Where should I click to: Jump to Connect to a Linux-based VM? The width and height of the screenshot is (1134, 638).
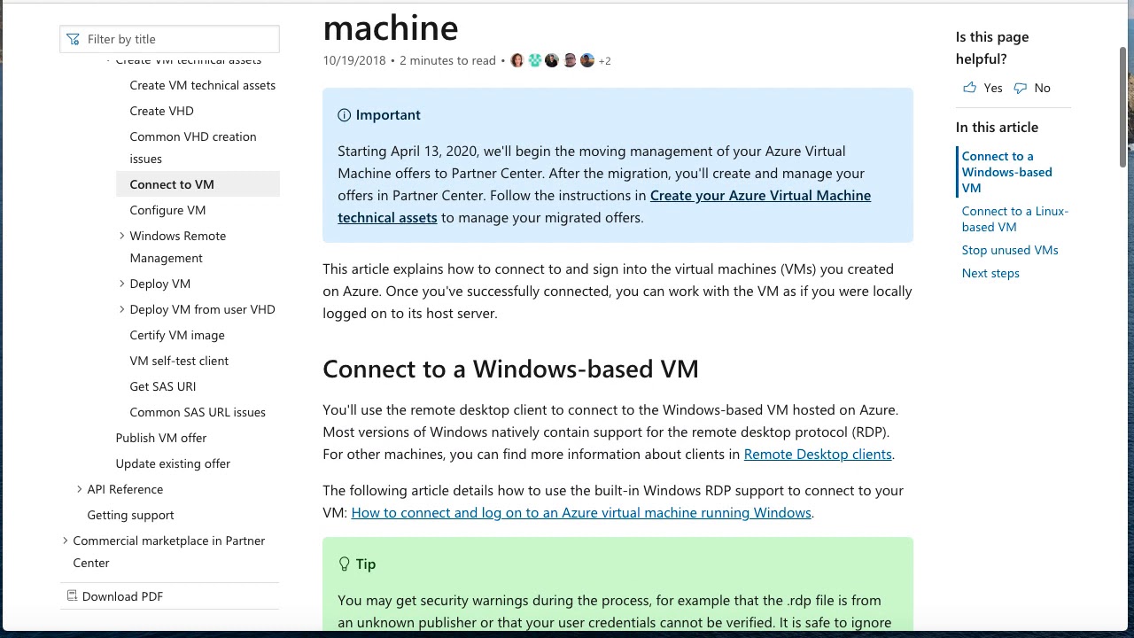pyautogui.click(x=1015, y=219)
